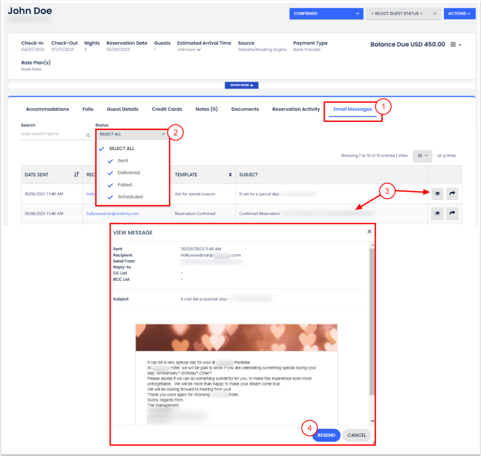Sort by the Date Sent column icon
Screen dimensions: 481x456
[77, 175]
